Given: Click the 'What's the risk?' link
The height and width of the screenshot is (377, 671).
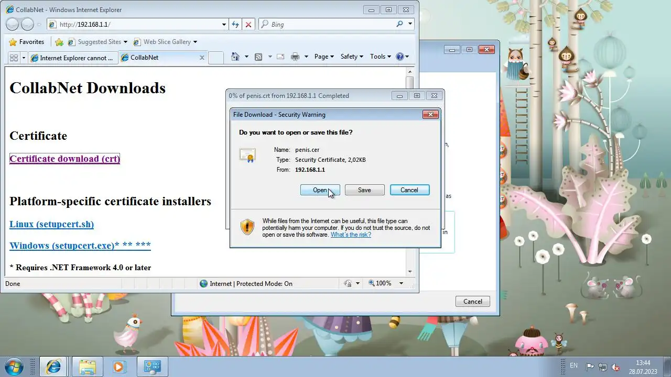Looking at the screenshot, I should pos(351,235).
